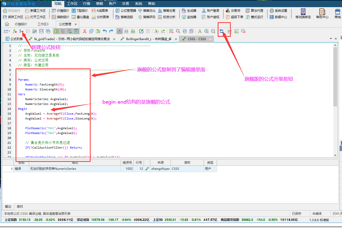Screen dimensions: 342x228
Task: Click the magnifier Search icon in toolbar
Action: [x=178, y=31]
